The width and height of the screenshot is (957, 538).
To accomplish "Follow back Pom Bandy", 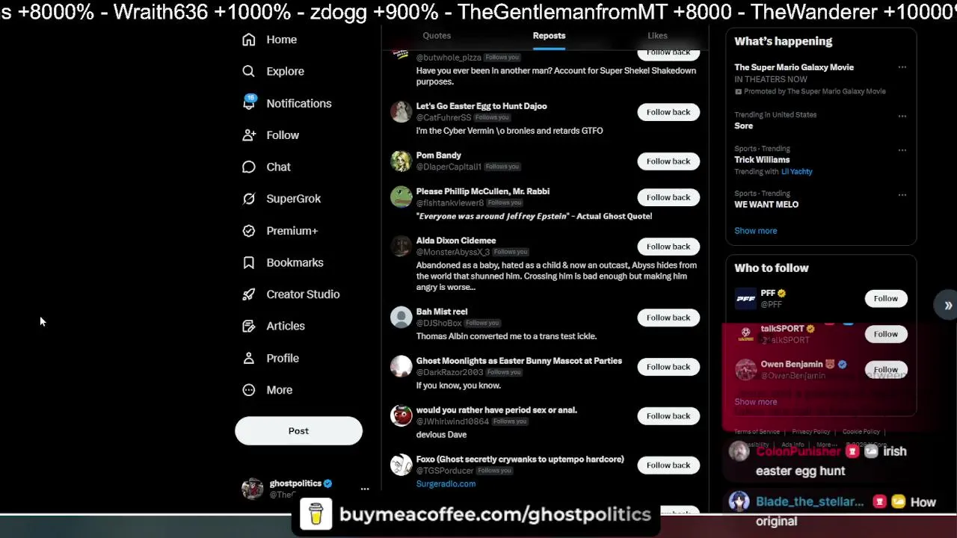I will pyautogui.click(x=668, y=161).
